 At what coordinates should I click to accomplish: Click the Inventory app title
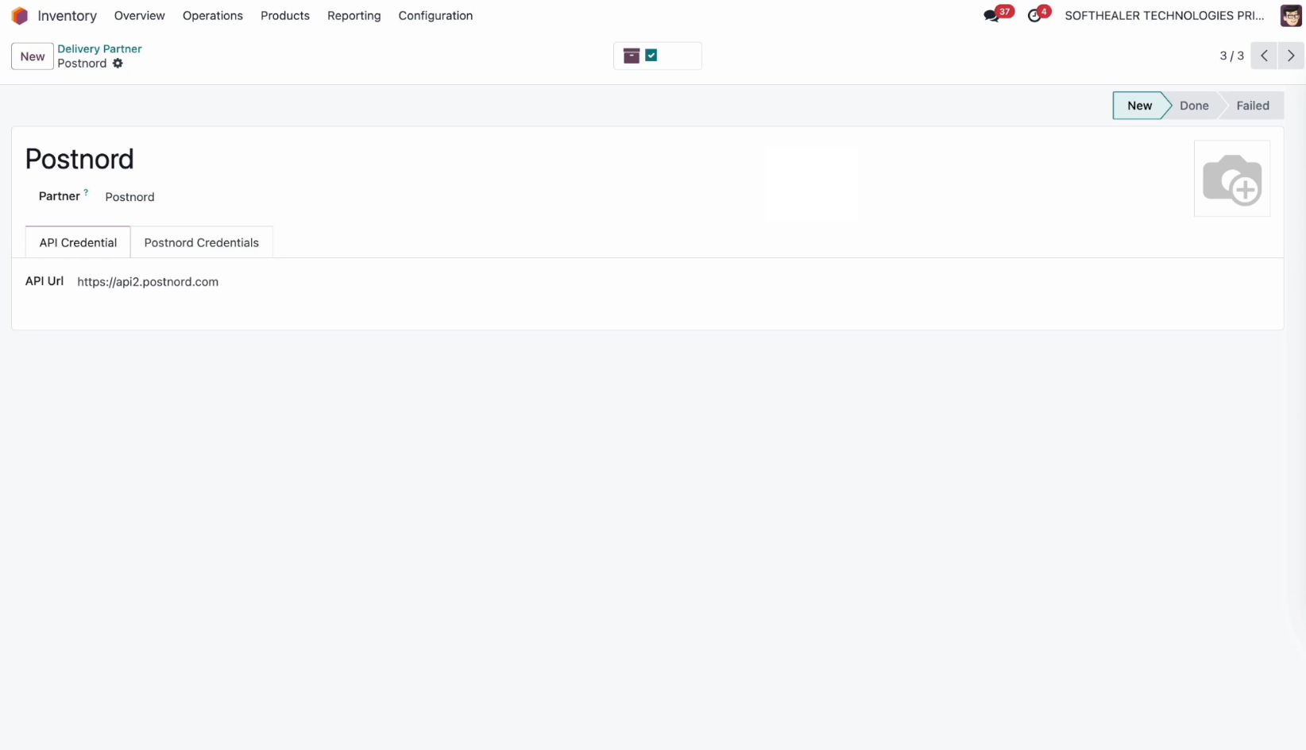click(68, 16)
